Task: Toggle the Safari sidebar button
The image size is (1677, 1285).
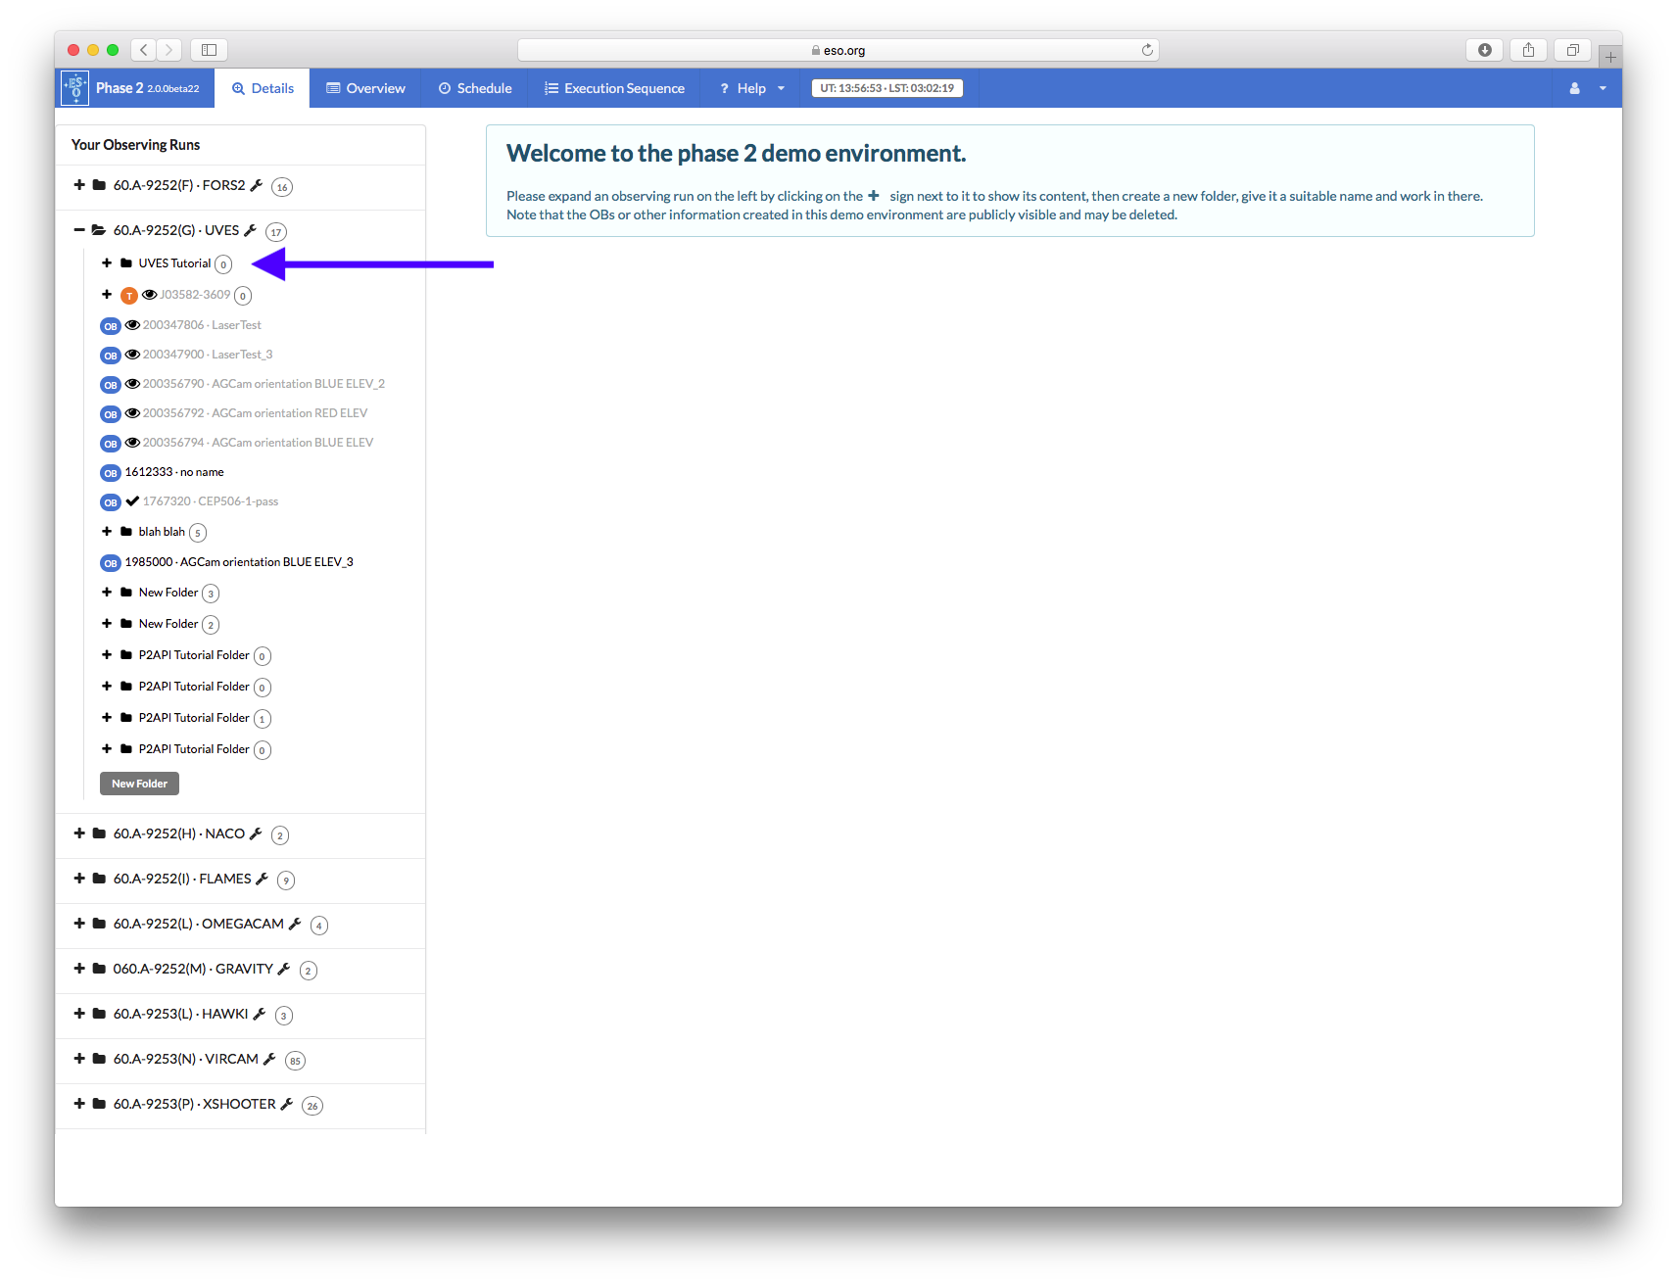Action: 209,50
